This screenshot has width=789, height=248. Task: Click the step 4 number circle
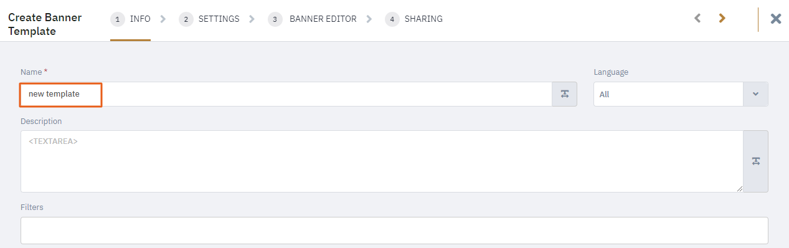coord(392,19)
